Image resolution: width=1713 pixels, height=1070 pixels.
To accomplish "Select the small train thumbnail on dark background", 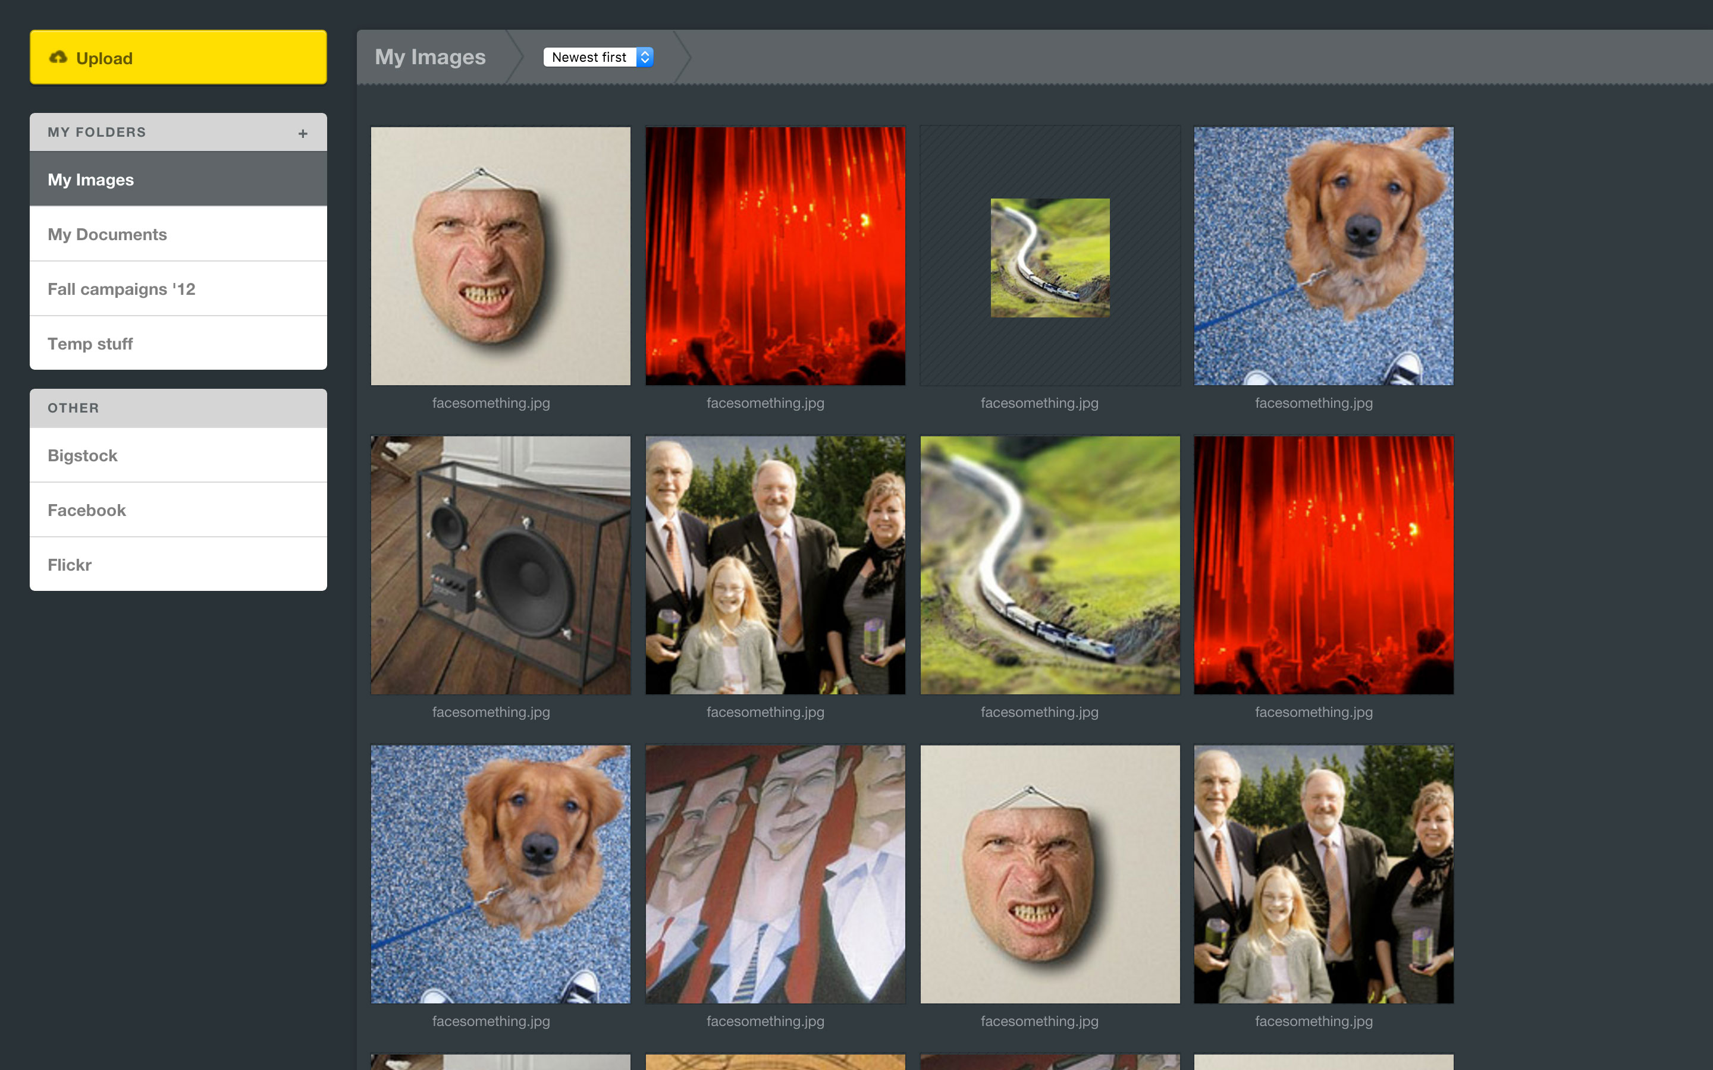I will (1050, 257).
